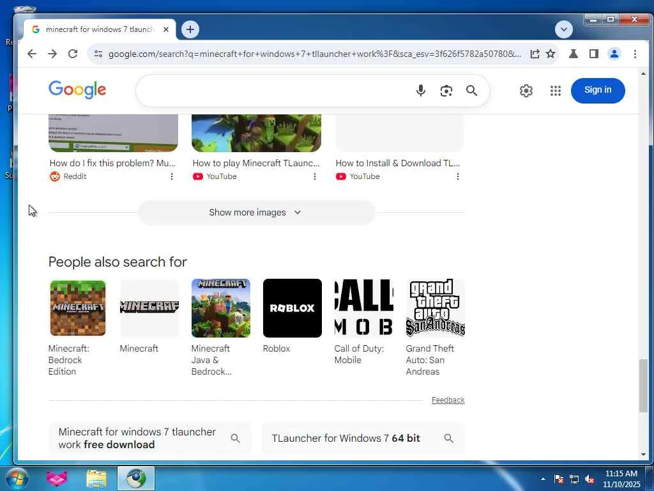Search 'tlauncher work free download' suggestion
Screen dimensions: 654x491
[x=149, y=438]
